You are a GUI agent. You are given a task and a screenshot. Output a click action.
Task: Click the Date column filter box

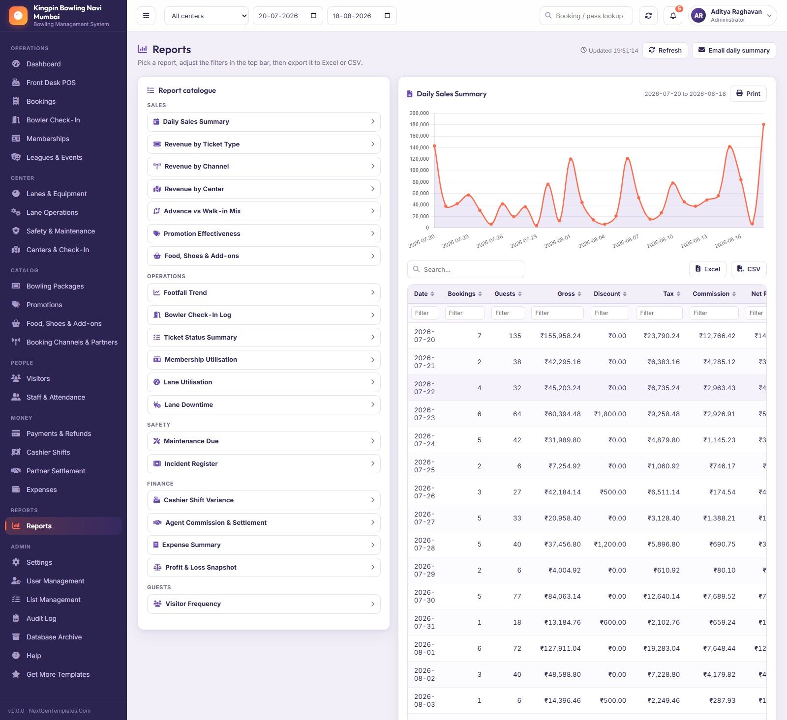(x=424, y=313)
